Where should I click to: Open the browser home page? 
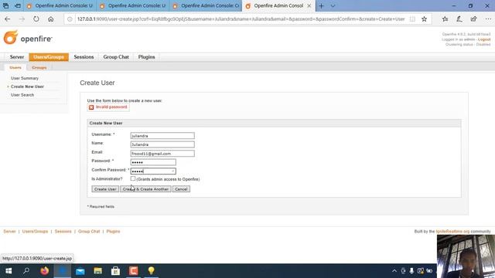(51, 19)
